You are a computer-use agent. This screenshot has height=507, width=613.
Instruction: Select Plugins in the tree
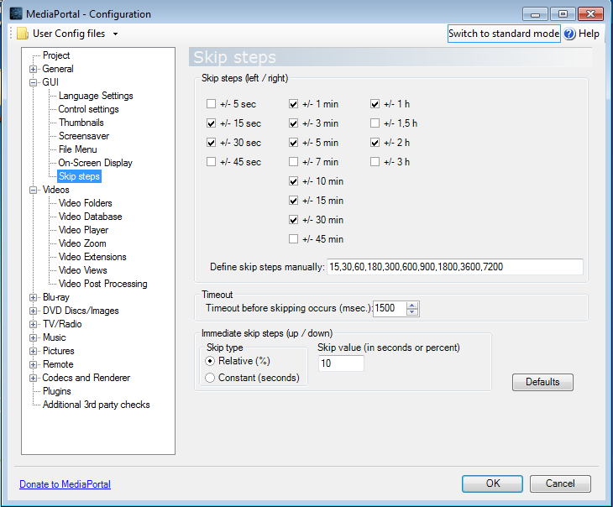(x=57, y=391)
